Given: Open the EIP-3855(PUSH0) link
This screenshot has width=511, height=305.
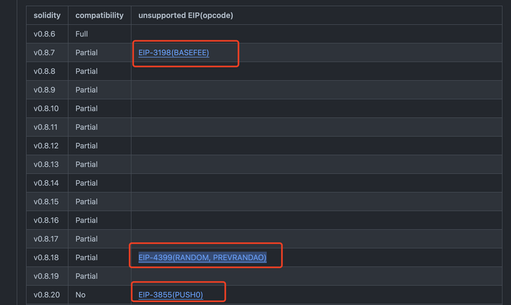Looking at the screenshot, I should pyautogui.click(x=171, y=295).
